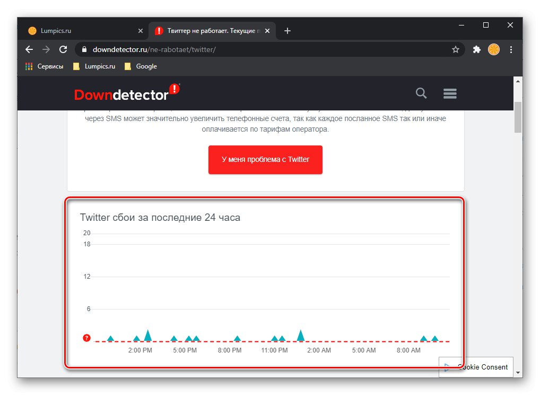The width and height of the screenshot is (540, 395).
Task: Reload the Downdetector page
Action: coord(63,49)
